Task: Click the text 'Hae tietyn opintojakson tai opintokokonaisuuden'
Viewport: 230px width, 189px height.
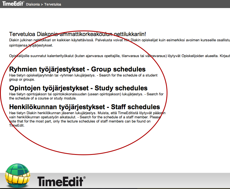Action: (48, 94)
